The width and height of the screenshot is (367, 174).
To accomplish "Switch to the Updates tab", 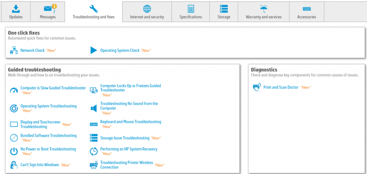I will coord(15,12).
